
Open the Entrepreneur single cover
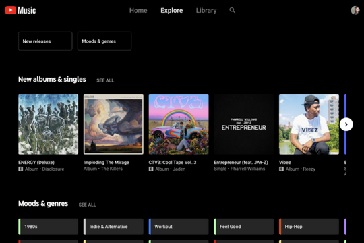[x=244, y=124]
